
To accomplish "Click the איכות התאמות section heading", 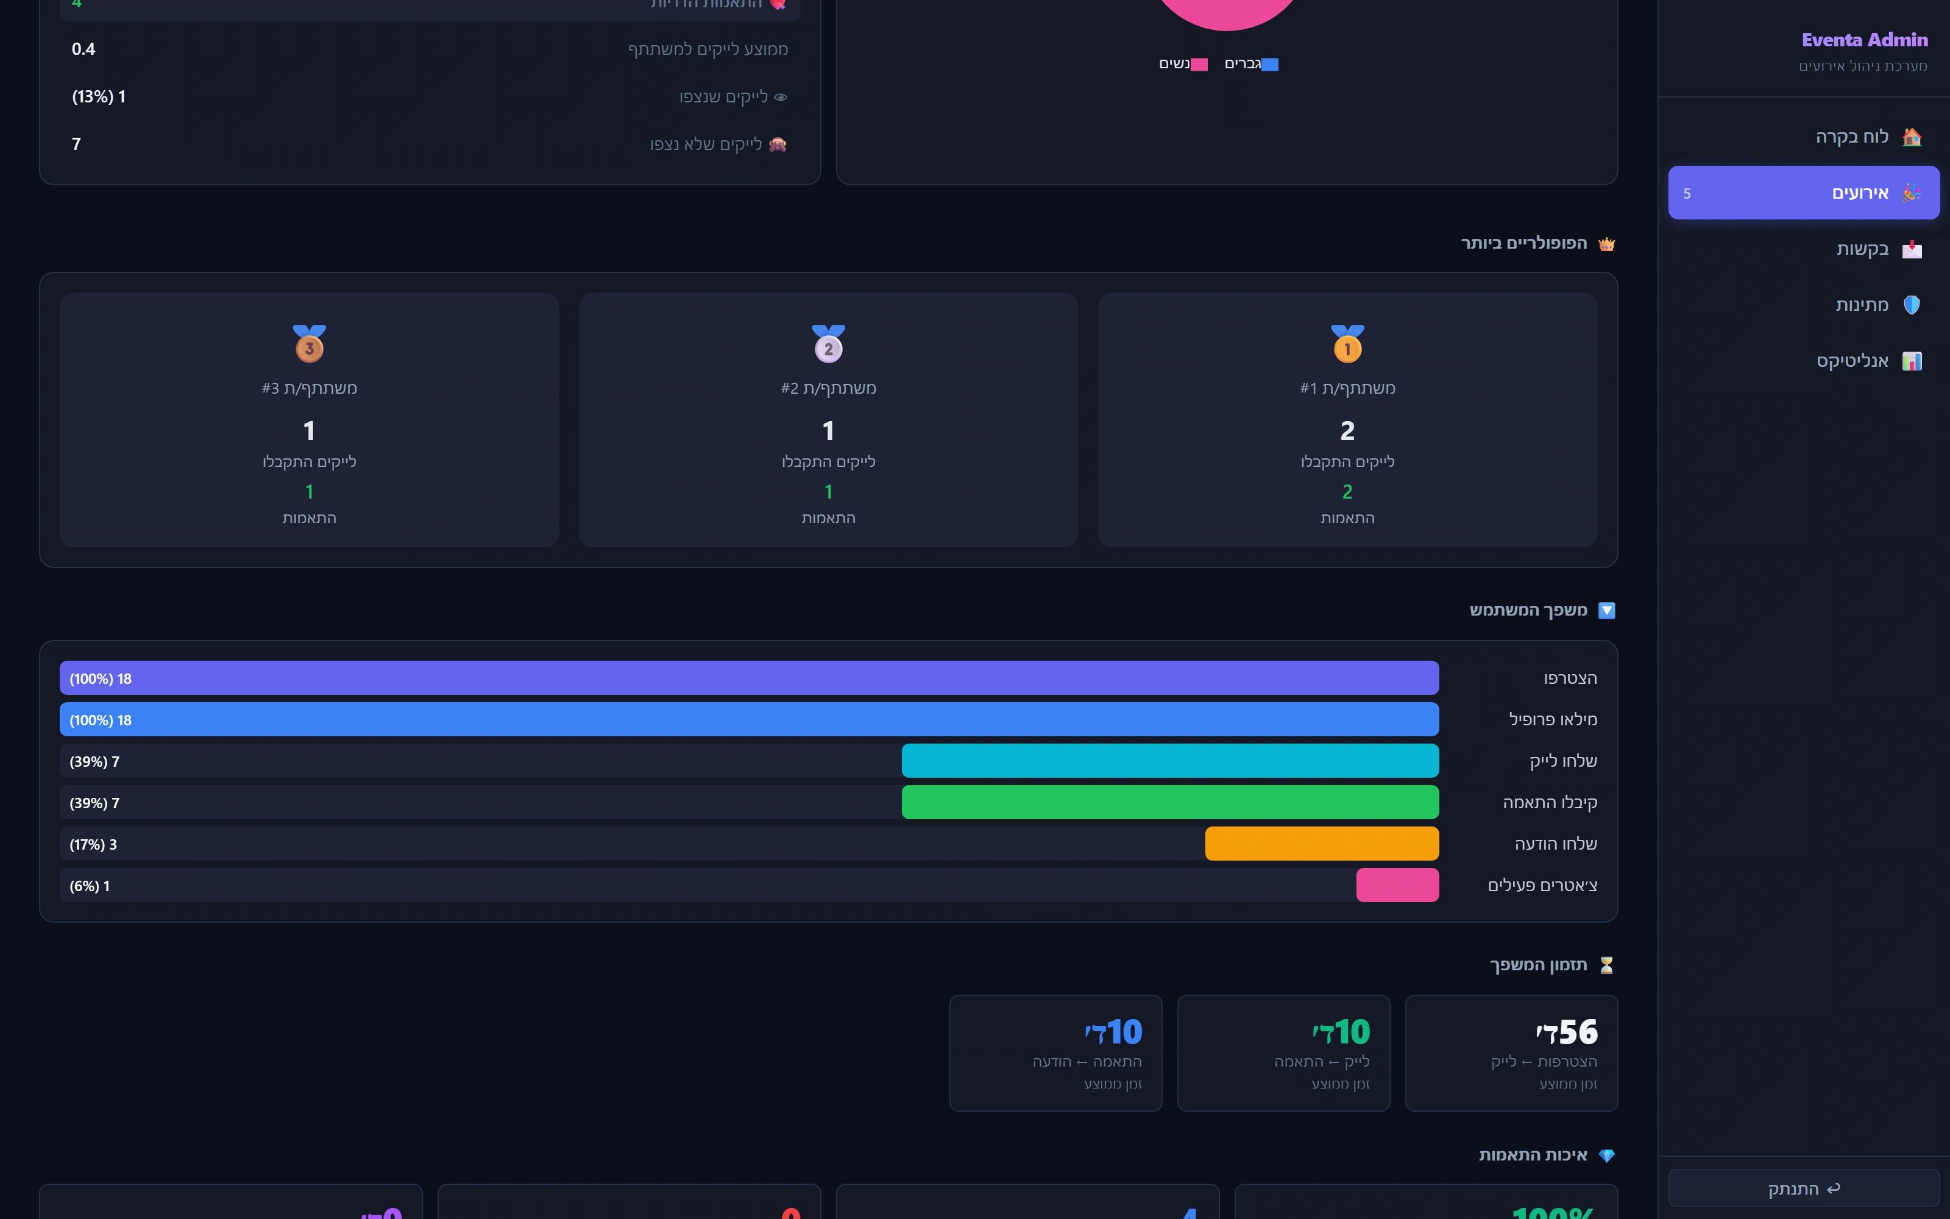I will click(x=1533, y=1156).
